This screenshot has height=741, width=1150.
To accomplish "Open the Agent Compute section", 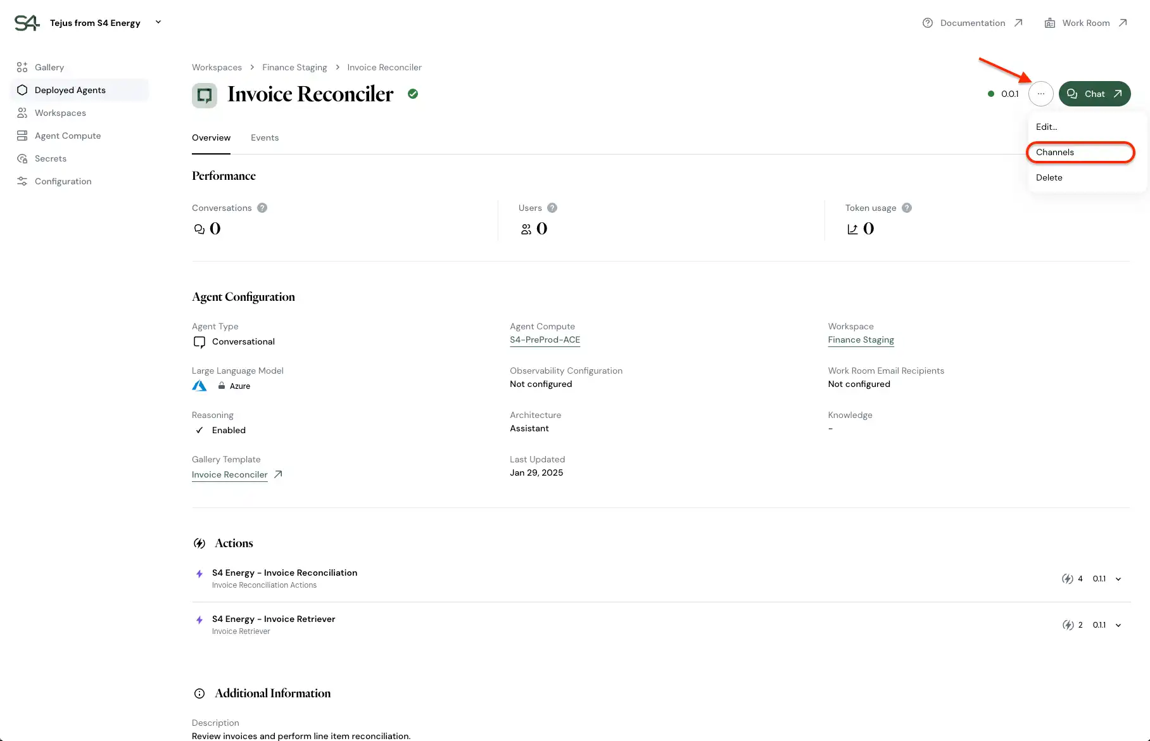I will (68, 136).
